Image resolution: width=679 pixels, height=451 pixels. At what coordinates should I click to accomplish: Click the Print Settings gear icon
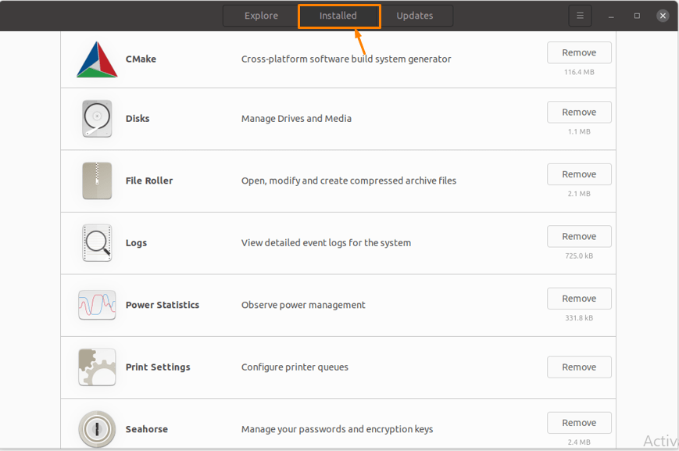97,367
